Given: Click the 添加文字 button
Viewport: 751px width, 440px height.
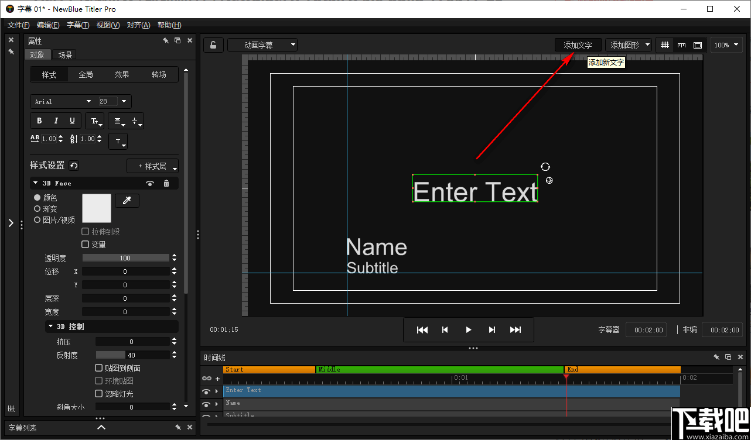Looking at the screenshot, I should [578, 44].
